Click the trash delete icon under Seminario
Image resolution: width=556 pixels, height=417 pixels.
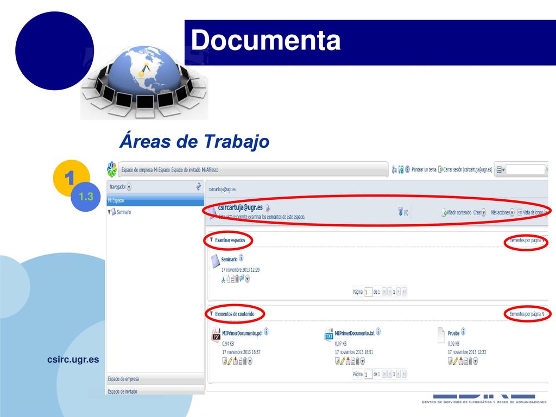237,279
